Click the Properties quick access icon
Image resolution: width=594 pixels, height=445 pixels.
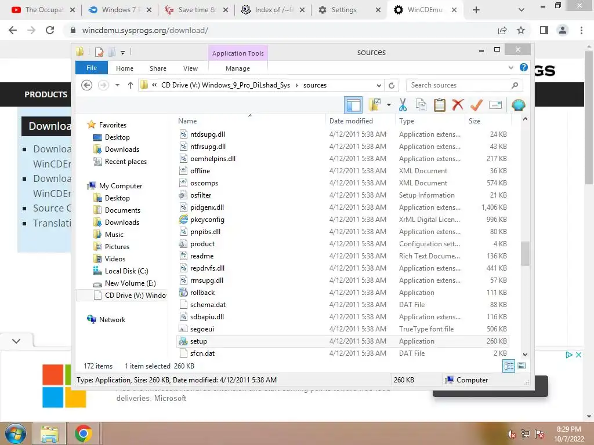pos(99,52)
